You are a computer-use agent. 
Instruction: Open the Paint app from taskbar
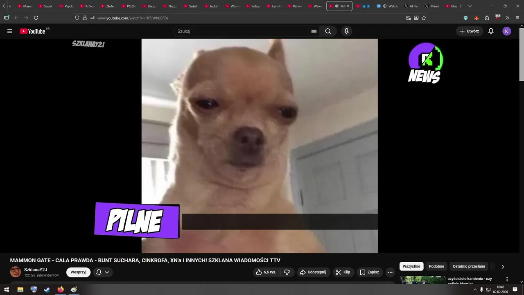click(74, 290)
